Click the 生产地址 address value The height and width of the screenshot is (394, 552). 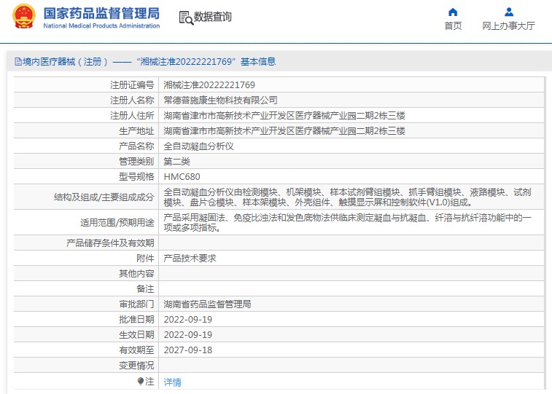point(284,131)
